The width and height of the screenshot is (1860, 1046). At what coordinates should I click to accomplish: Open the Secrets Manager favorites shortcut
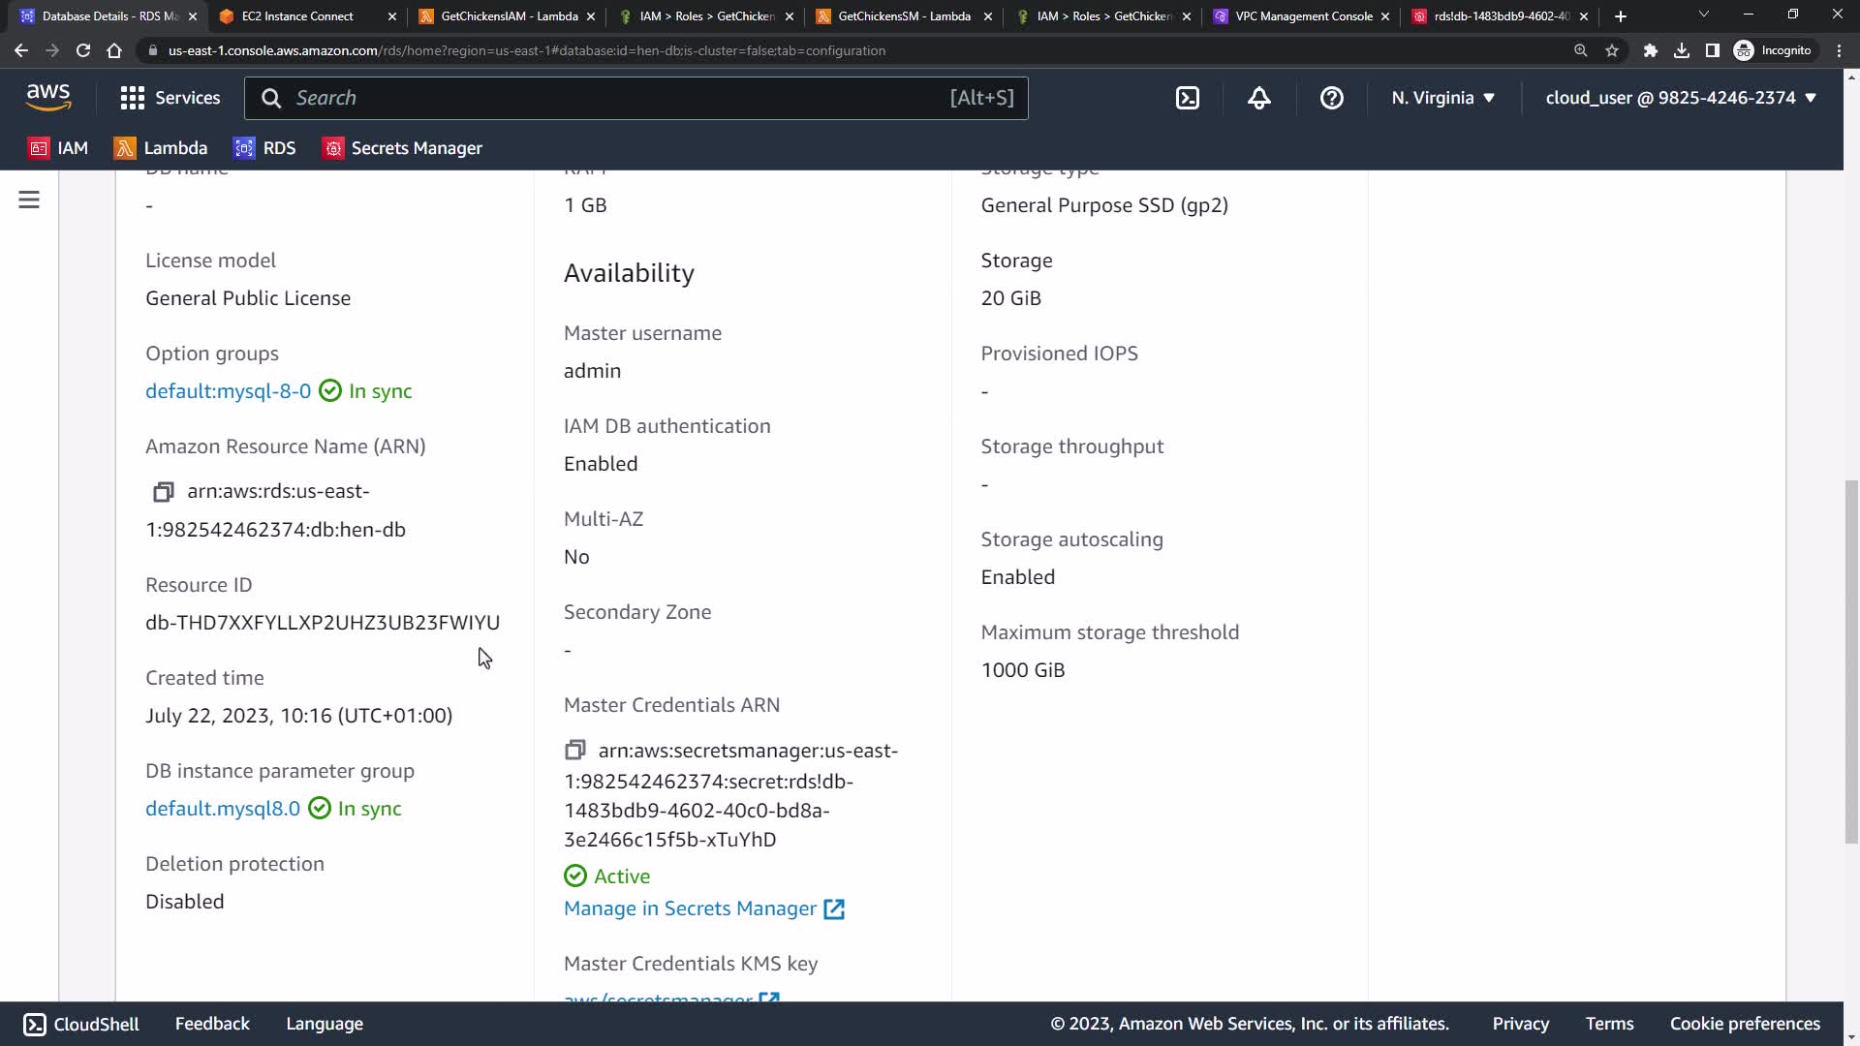(403, 148)
